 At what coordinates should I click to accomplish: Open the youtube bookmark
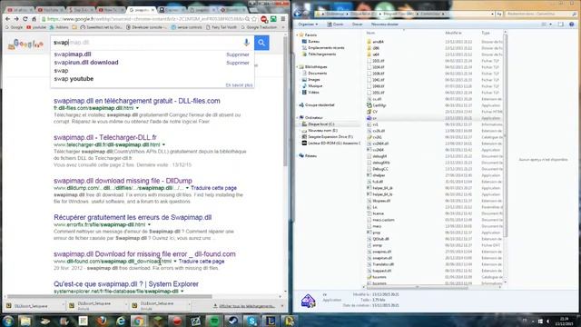pyautogui.click(x=36, y=27)
